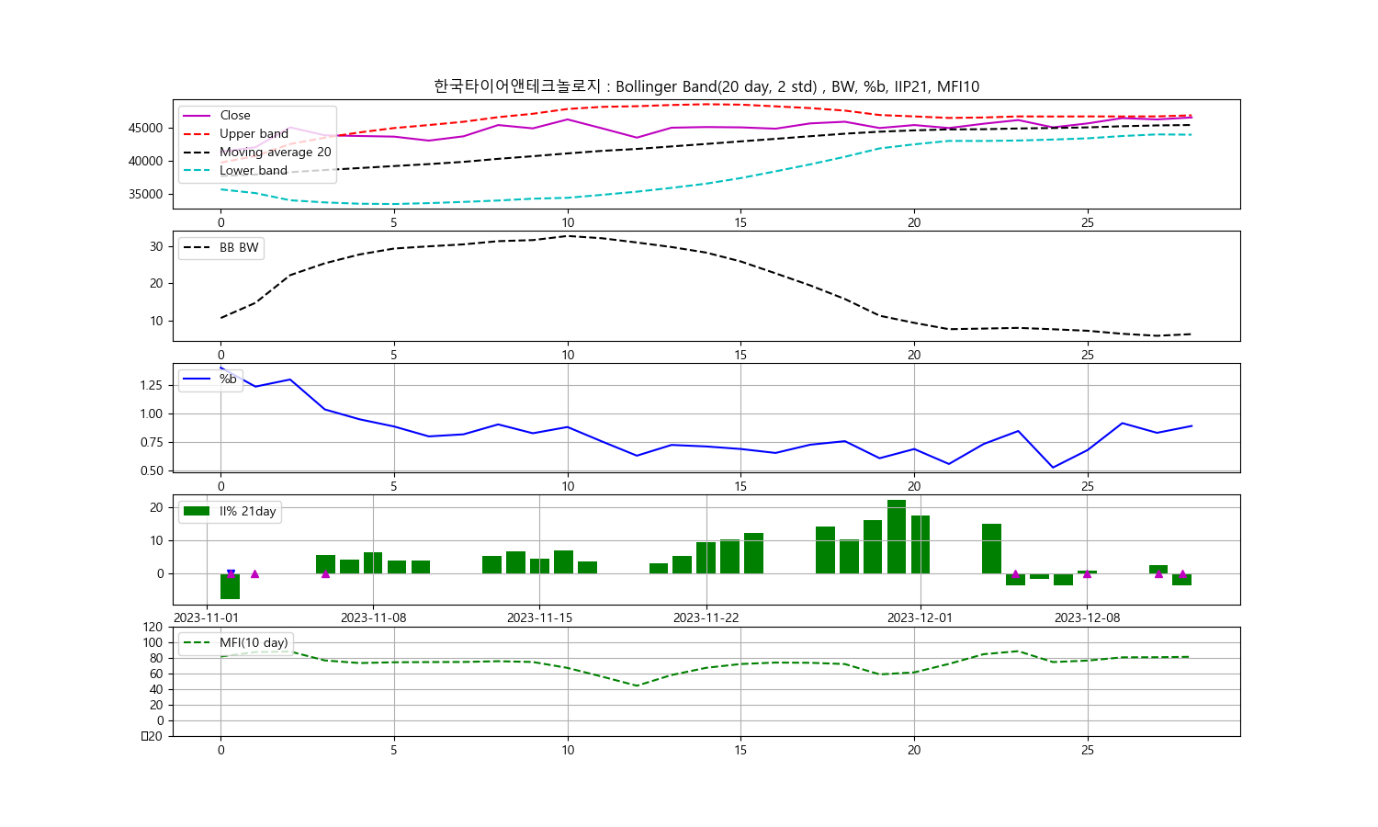
Task: Click x-axis label 20 under the MFI chart
Action: pyautogui.click(x=914, y=750)
